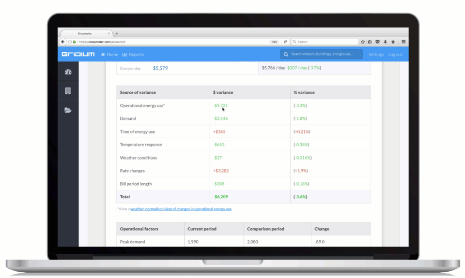465x278 pixels.
Task: Click the Operational energy use row label
Action: point(142,105)
